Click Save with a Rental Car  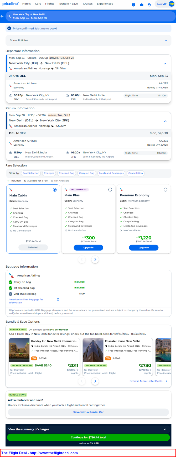(x=88, y=412)
